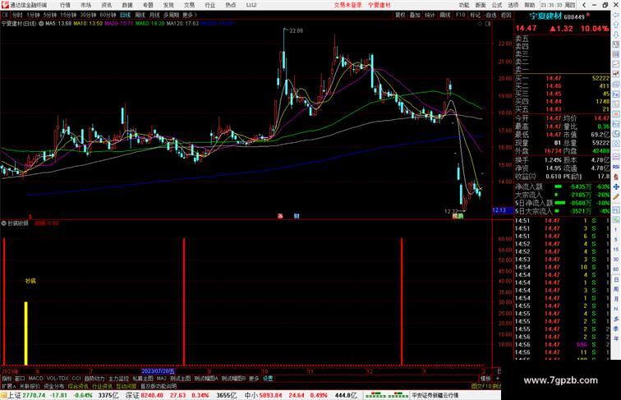
Task: Open the 市场 menu
Action: click(x=85, y=5)
